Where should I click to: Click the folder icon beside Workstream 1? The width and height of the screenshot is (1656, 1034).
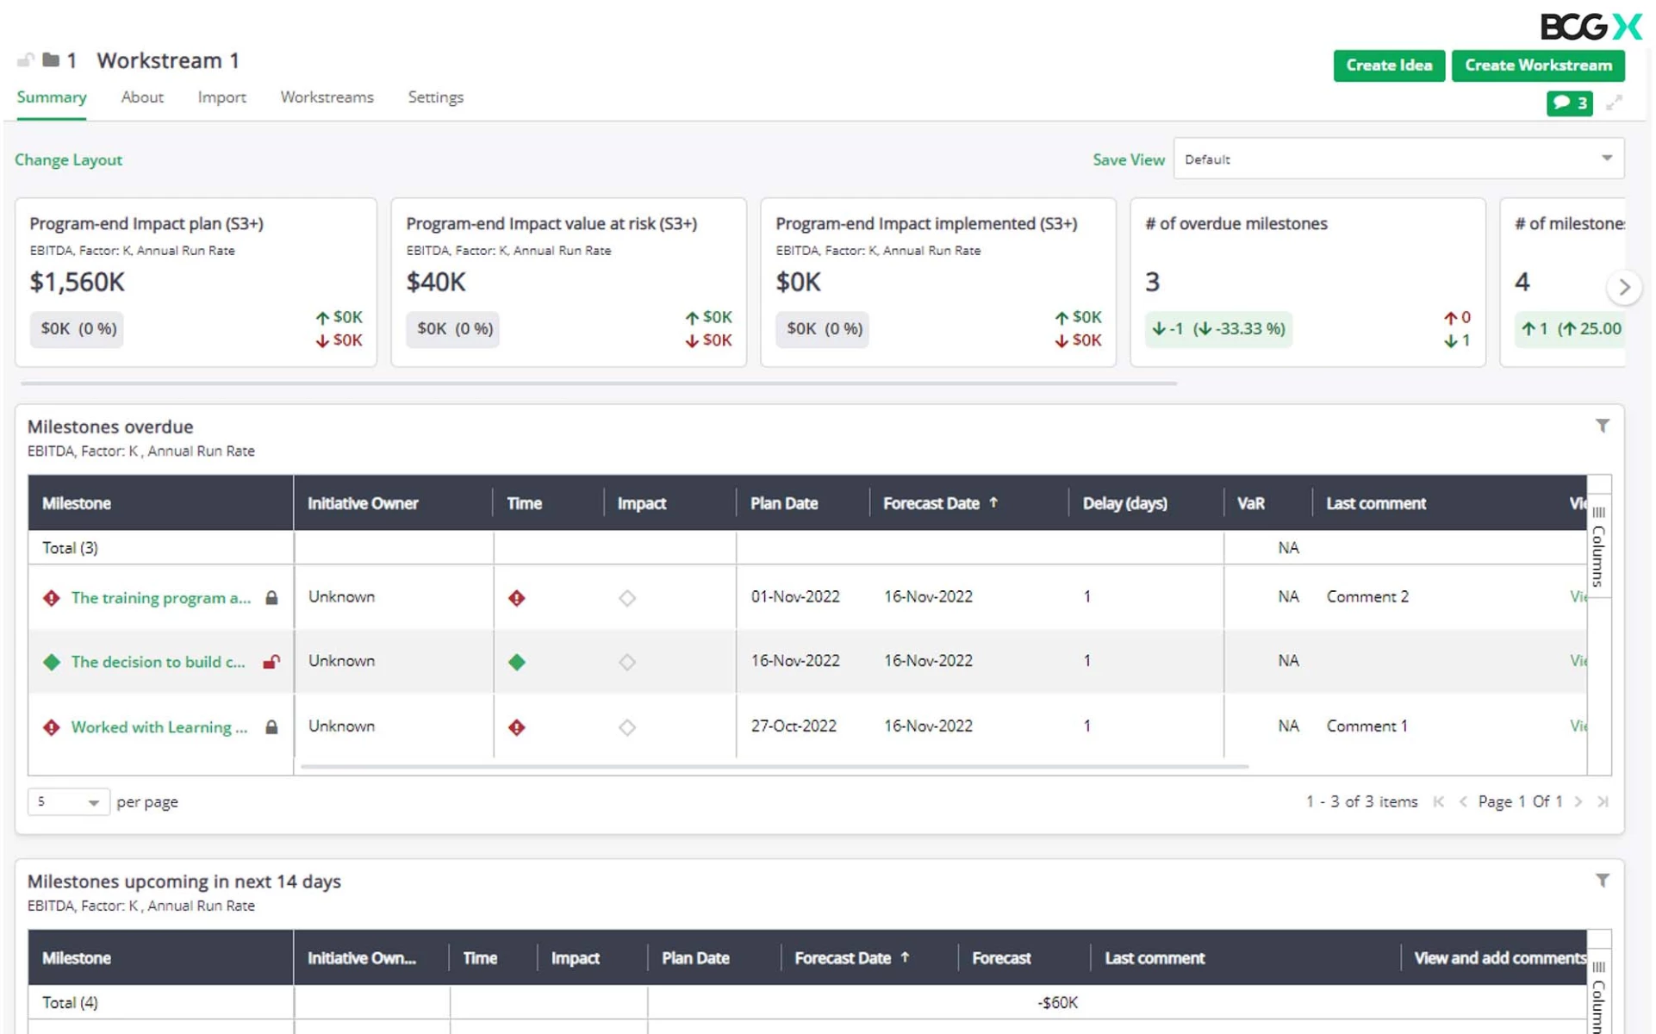[51, 60]
